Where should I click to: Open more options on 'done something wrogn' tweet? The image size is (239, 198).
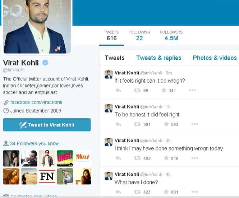(195, 158)
